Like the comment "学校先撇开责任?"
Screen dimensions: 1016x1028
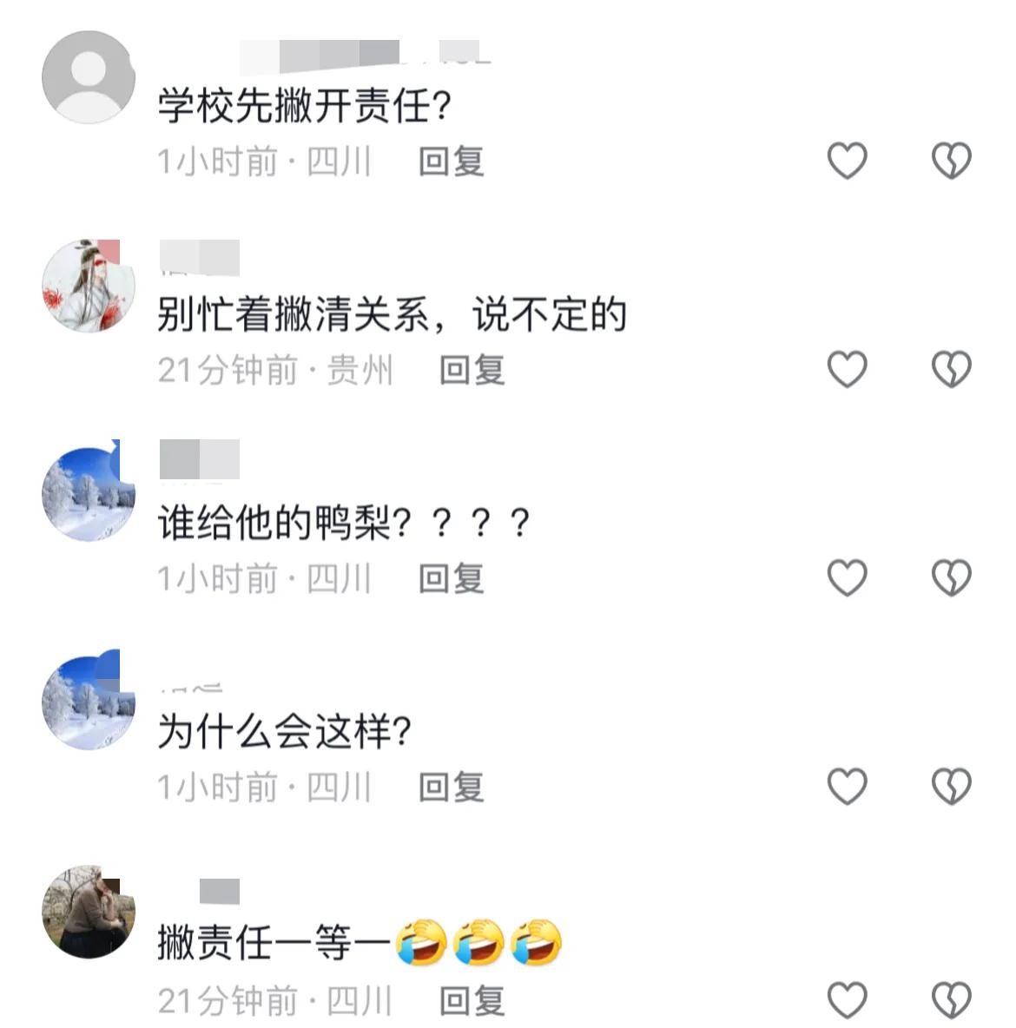[x=847, y=161]
